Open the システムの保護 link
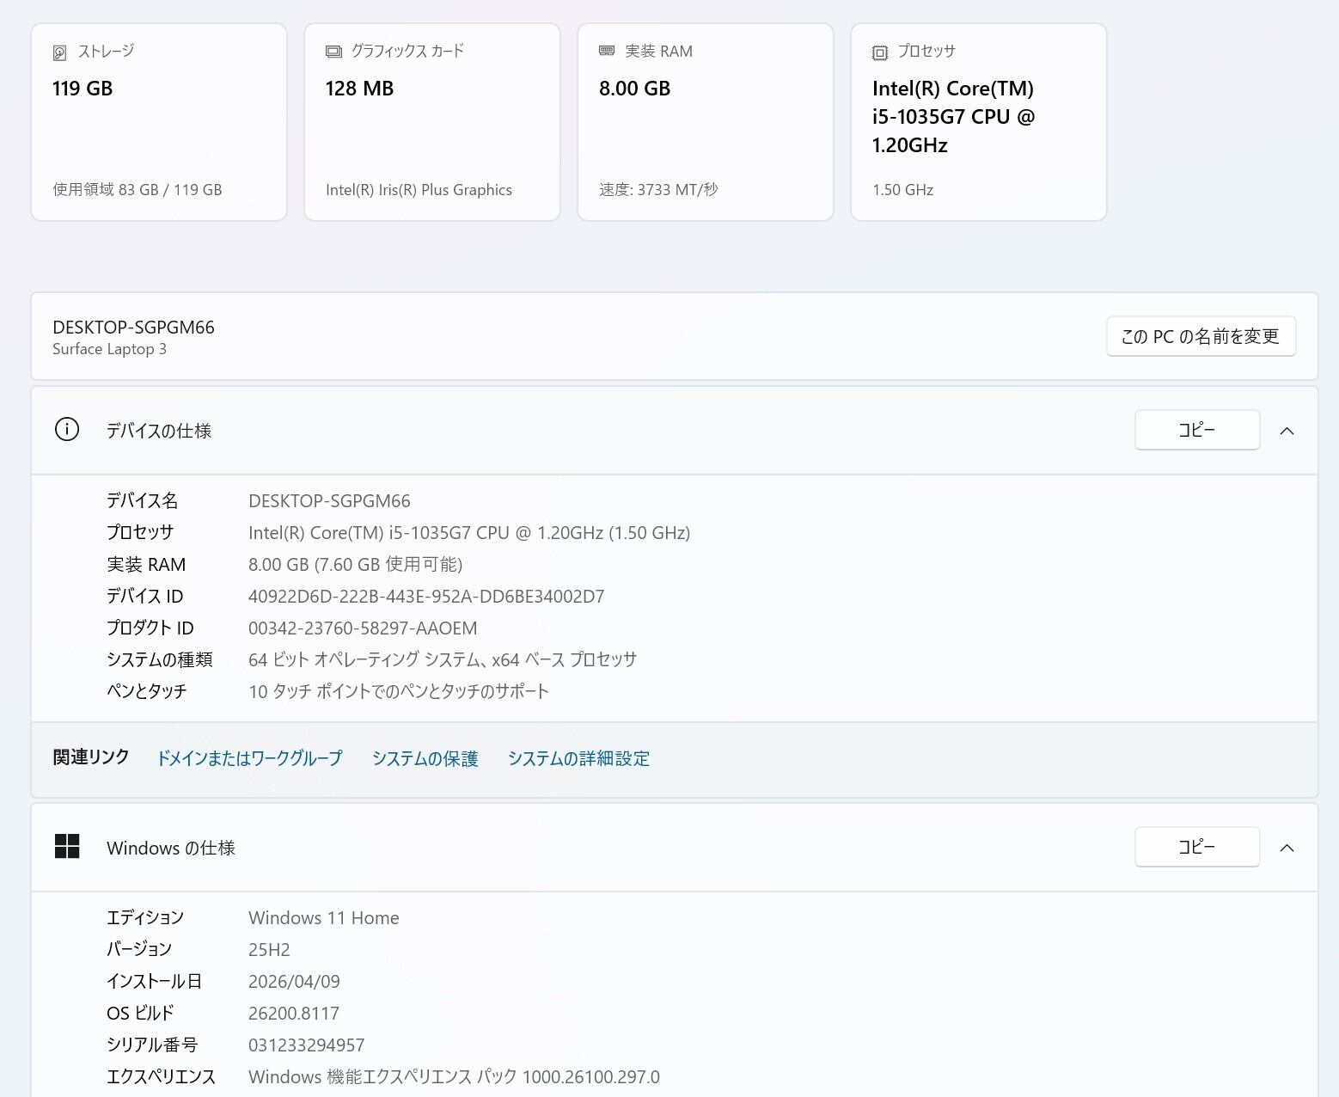 tap(425, 758)
